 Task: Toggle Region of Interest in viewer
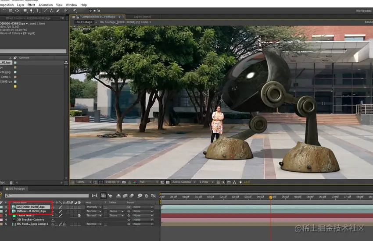162,182
